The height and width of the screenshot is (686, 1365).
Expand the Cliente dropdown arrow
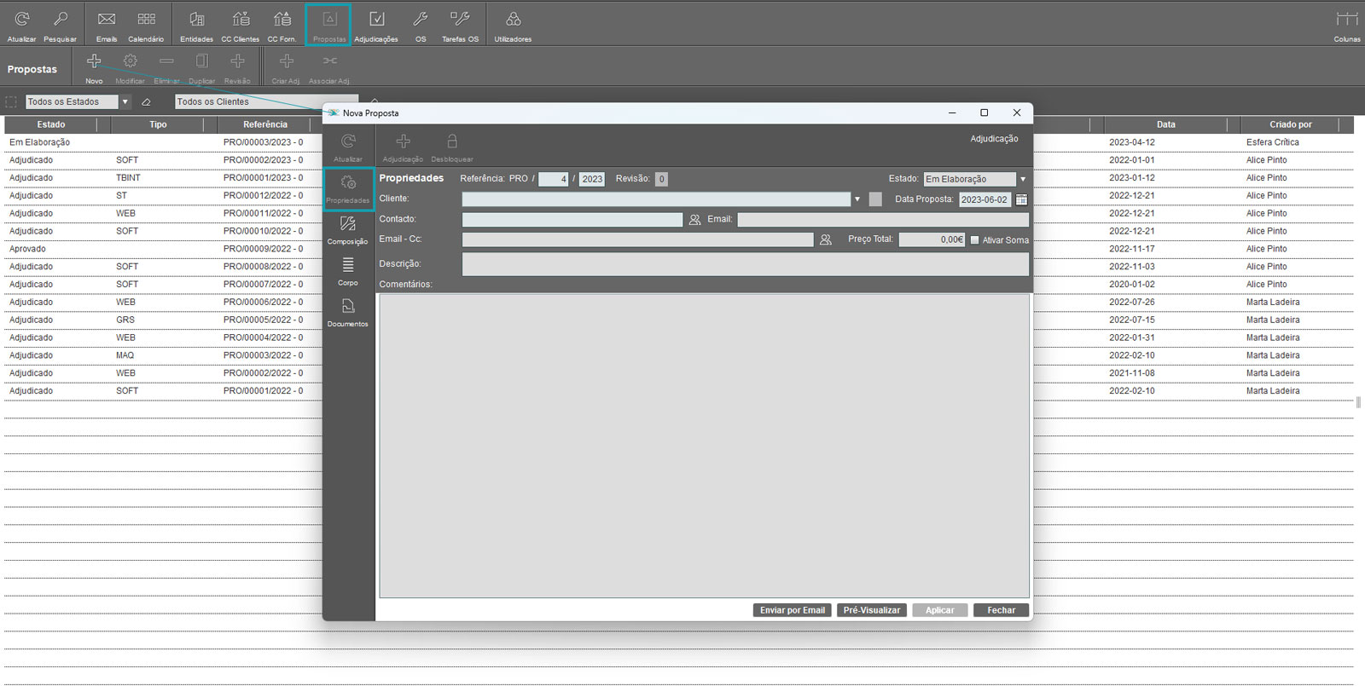tap(857, 199)
